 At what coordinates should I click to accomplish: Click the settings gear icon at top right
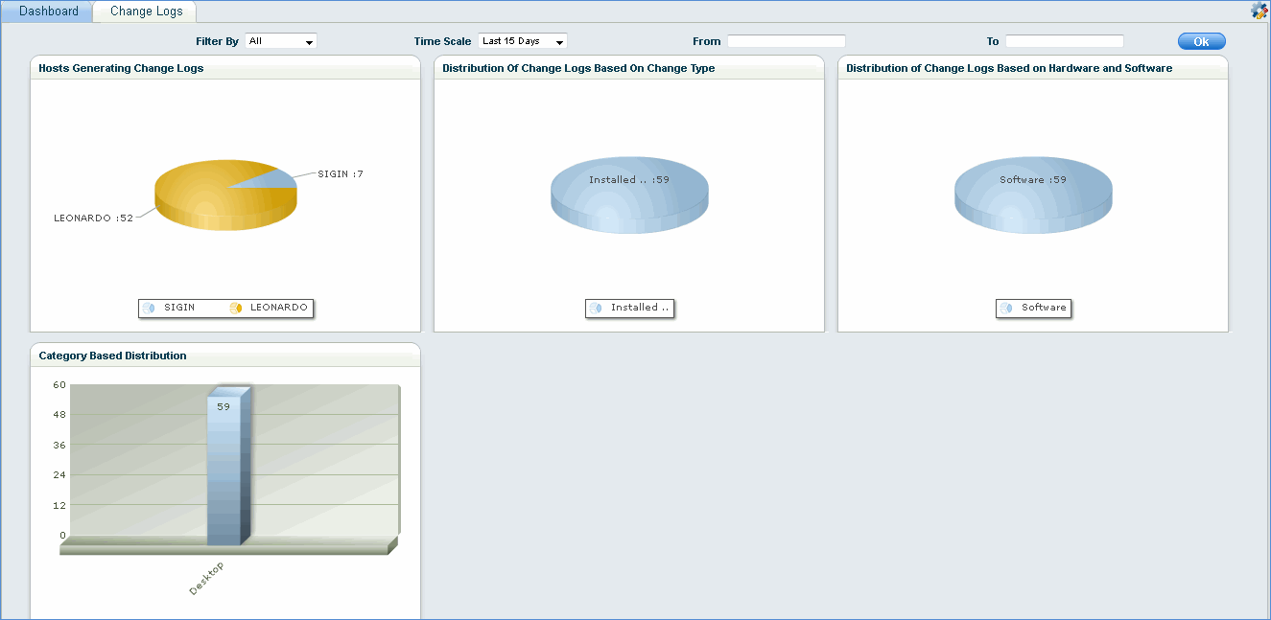pyautogui.click(x=1259, y=11)
